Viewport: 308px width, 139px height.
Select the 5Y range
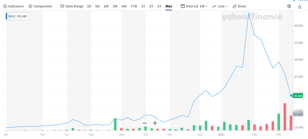coord(159,6)
